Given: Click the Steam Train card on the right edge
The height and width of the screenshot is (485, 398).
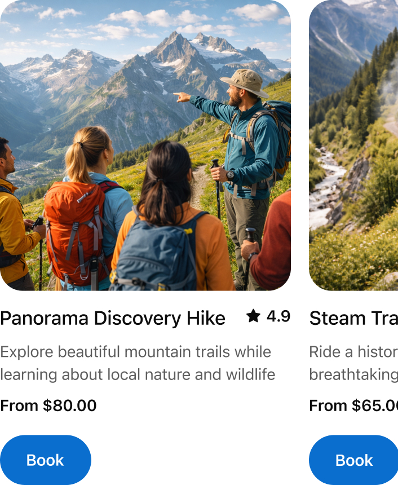Looking at the screenshot, I should click(x=352, y=242).
